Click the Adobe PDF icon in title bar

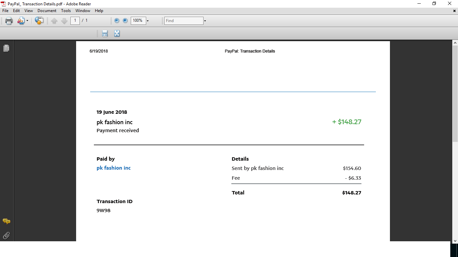point(3,4)
